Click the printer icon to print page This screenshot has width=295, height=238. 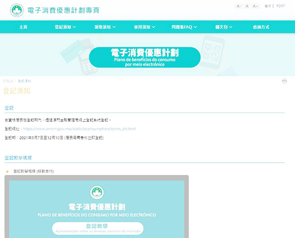tap(284, 81)
